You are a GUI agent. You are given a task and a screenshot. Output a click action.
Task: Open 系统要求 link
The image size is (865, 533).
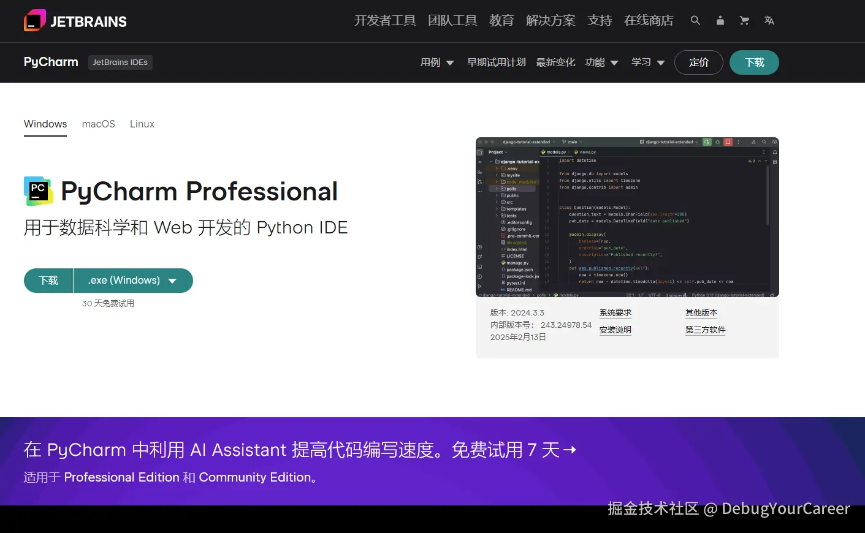(x=615, y=312)
